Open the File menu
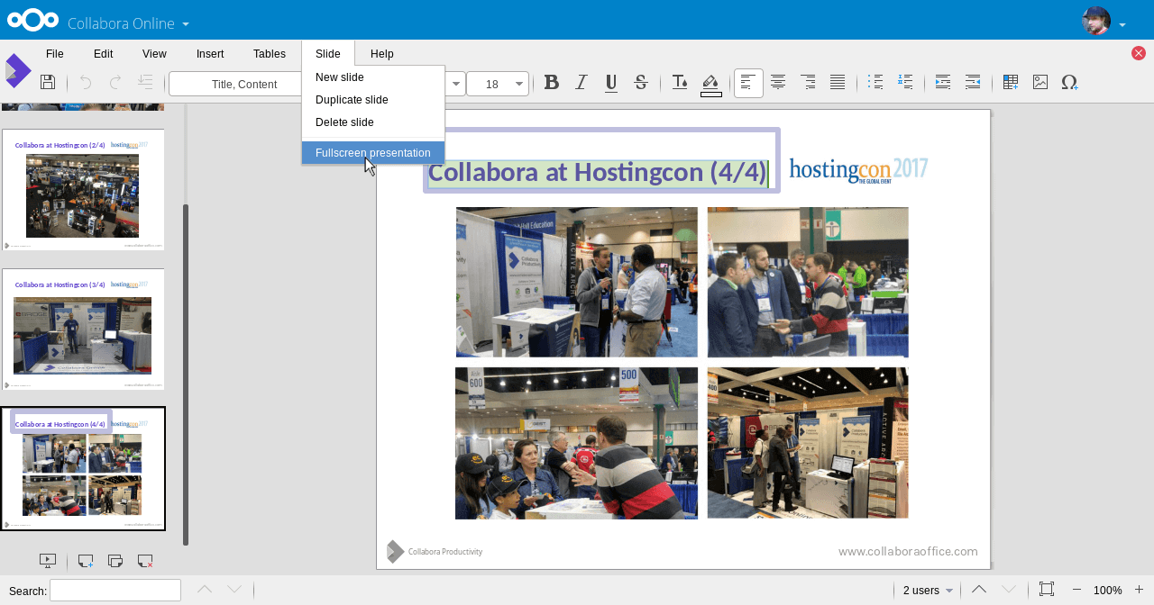 [x=55, y=54]
